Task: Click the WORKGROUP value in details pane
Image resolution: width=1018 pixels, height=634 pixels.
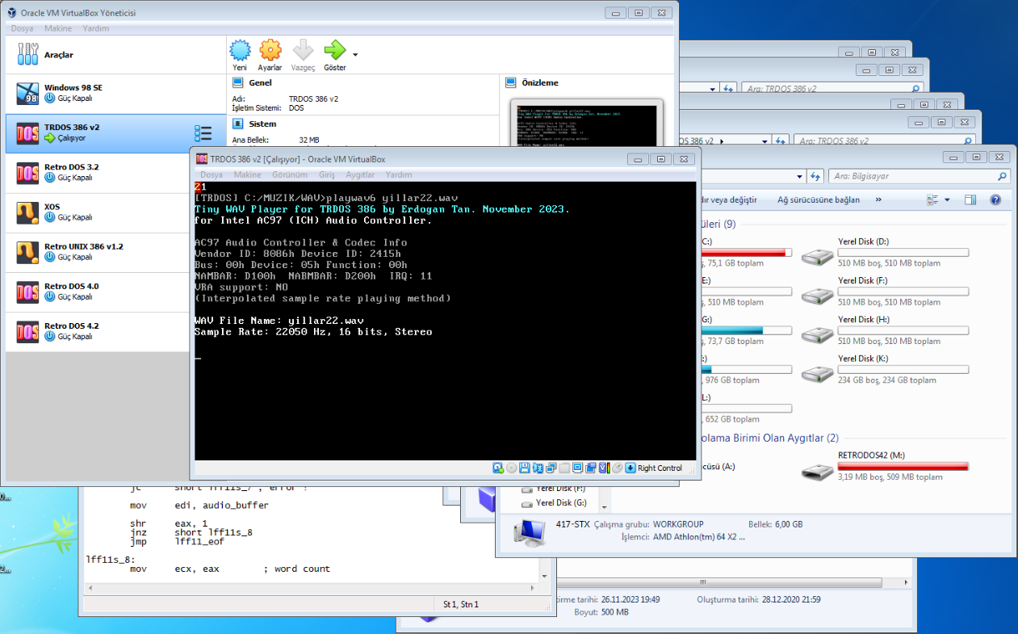Action: click(679, 524)
